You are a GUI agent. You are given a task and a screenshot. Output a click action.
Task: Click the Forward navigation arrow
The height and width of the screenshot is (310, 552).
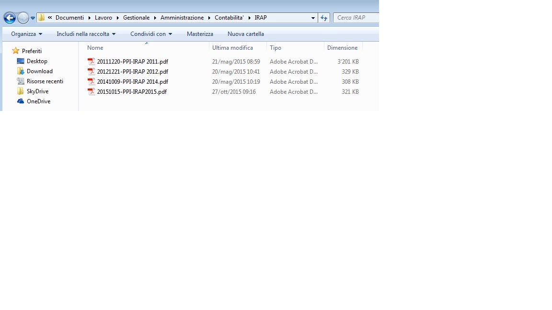23,18
